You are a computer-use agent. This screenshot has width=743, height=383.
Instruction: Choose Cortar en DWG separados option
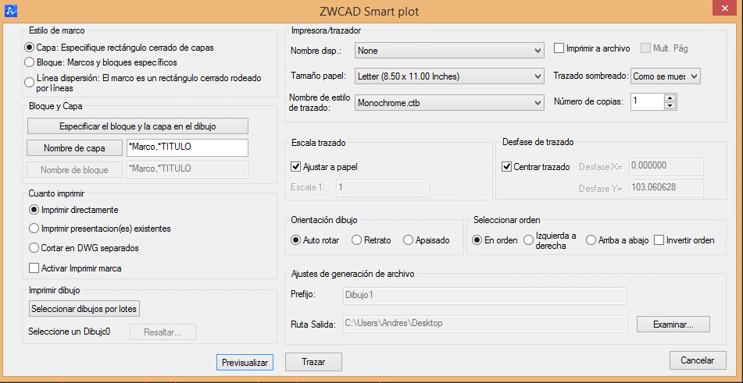[34, 248]
